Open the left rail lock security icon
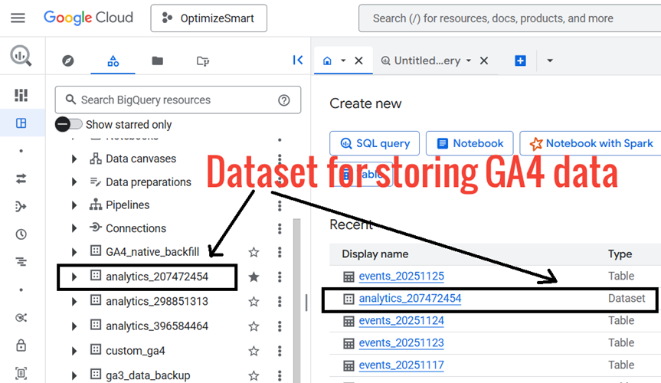 point(21,345)
